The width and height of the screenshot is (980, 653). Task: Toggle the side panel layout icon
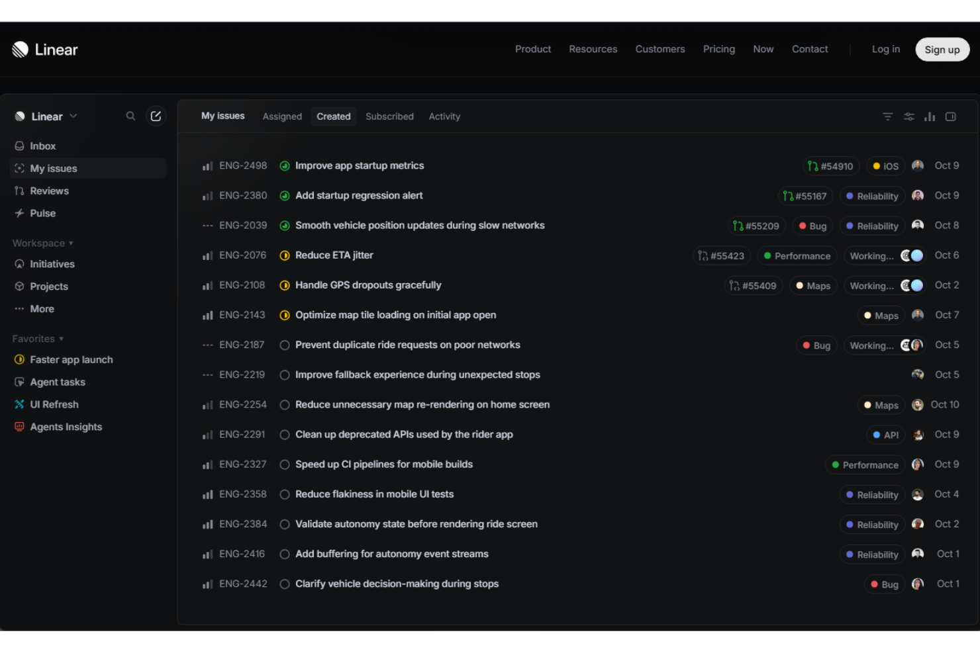(x=950, y=116)
